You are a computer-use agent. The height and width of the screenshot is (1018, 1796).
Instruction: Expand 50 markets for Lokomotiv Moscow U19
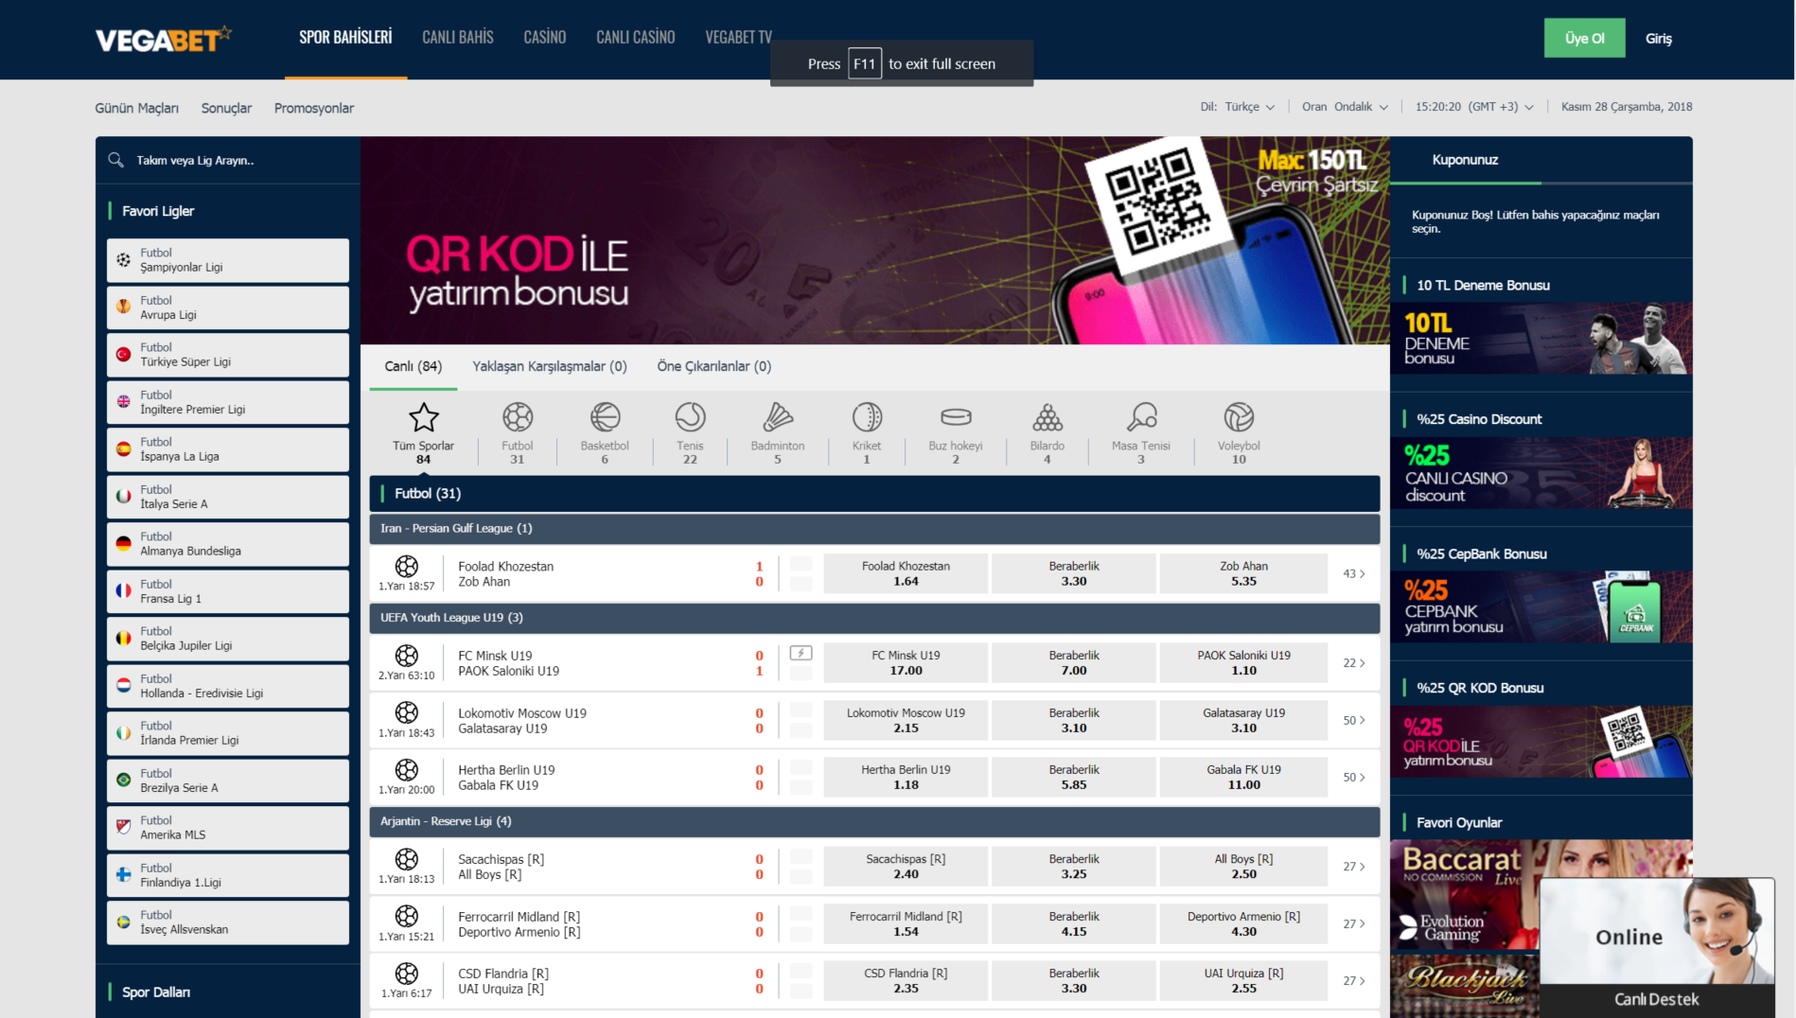1354,720
